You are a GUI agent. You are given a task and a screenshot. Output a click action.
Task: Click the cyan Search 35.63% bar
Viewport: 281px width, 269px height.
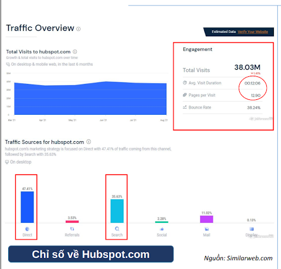point(117,211)
